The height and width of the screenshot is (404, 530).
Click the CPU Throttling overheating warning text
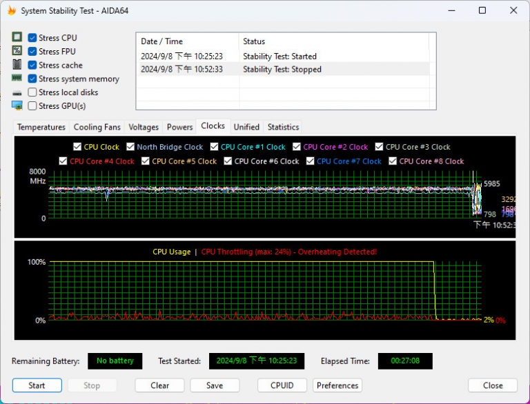tap(289, 252)
